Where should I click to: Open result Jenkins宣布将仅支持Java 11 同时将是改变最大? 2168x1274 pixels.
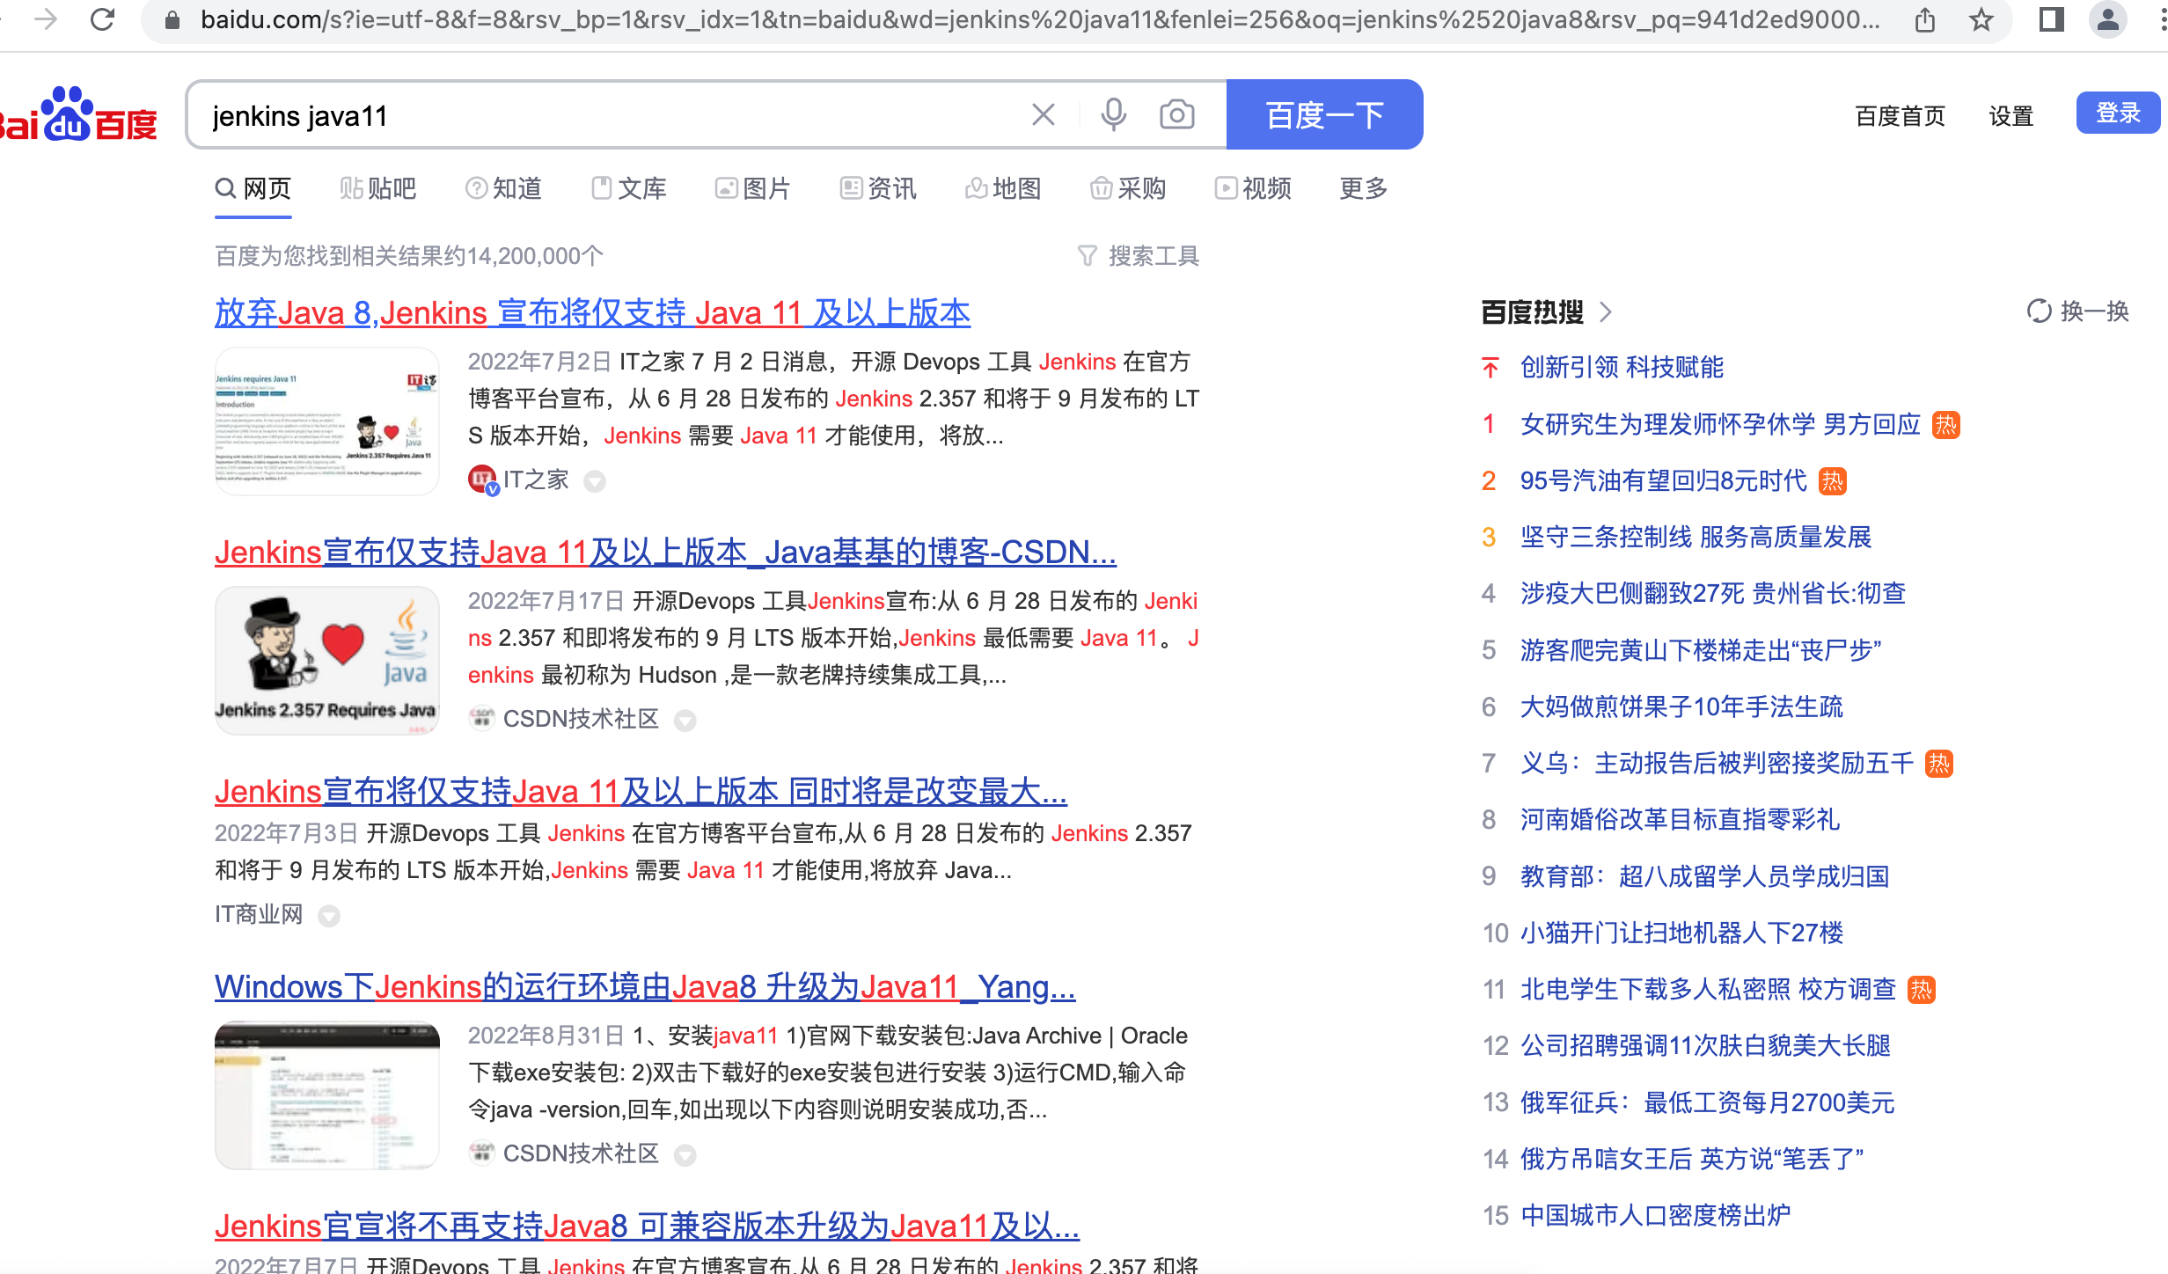[x=641, y=792]
